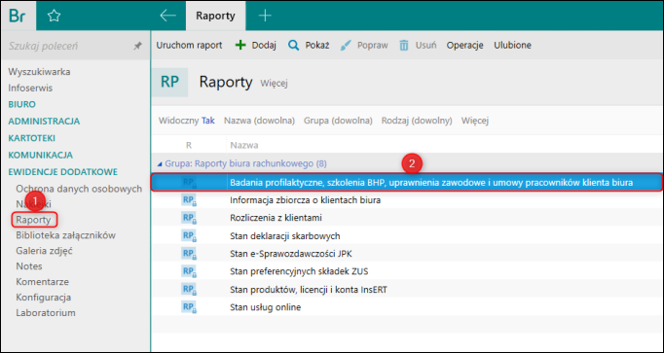Select Stan produktów, licencji i konta InsERT
The width and height of the screenshot is (664, 353).
point(406,289)
